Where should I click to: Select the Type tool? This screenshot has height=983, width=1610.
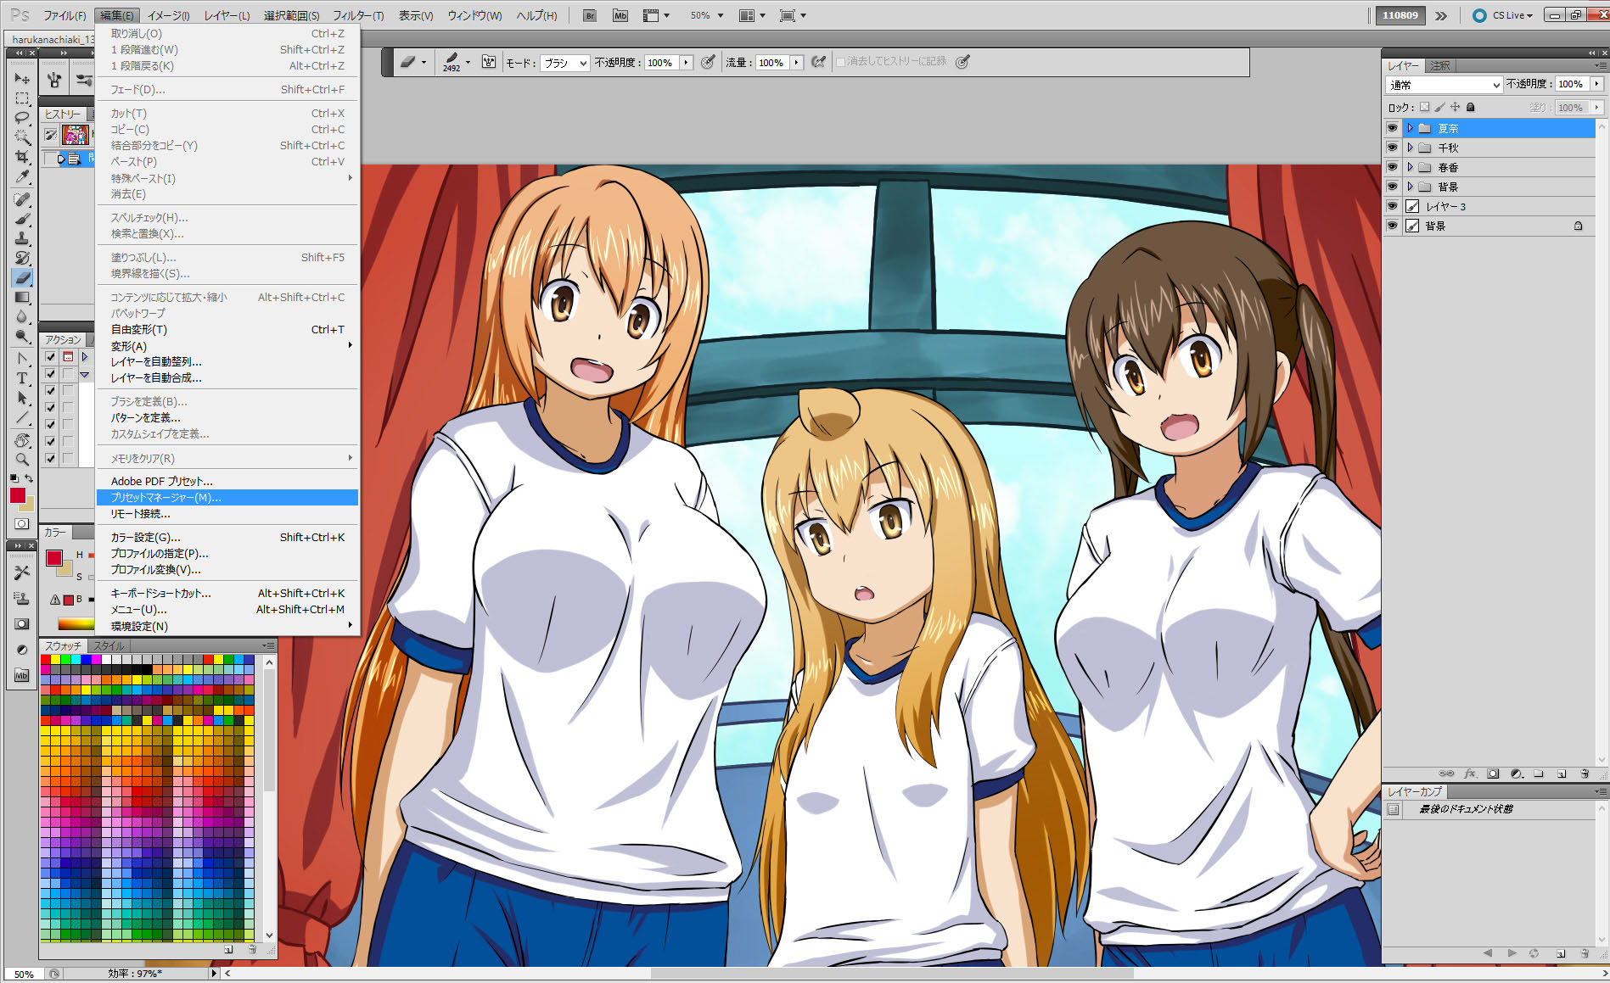tap(22, 379)
